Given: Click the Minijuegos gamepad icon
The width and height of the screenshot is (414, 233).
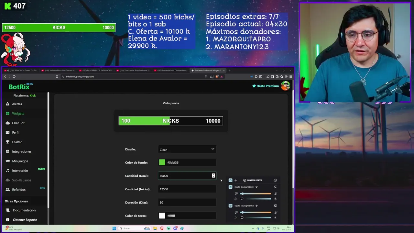Looking at the screenshot, I should tap(8, 161).
